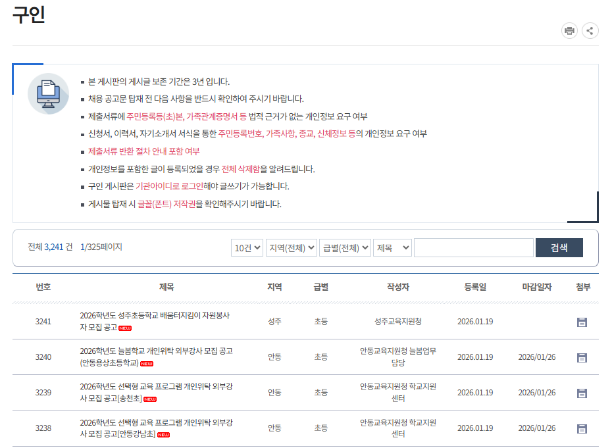The width and height of the screenshot is (612, 448).
Task: Click the print icon at top right
Action: (x=569, y=30)
